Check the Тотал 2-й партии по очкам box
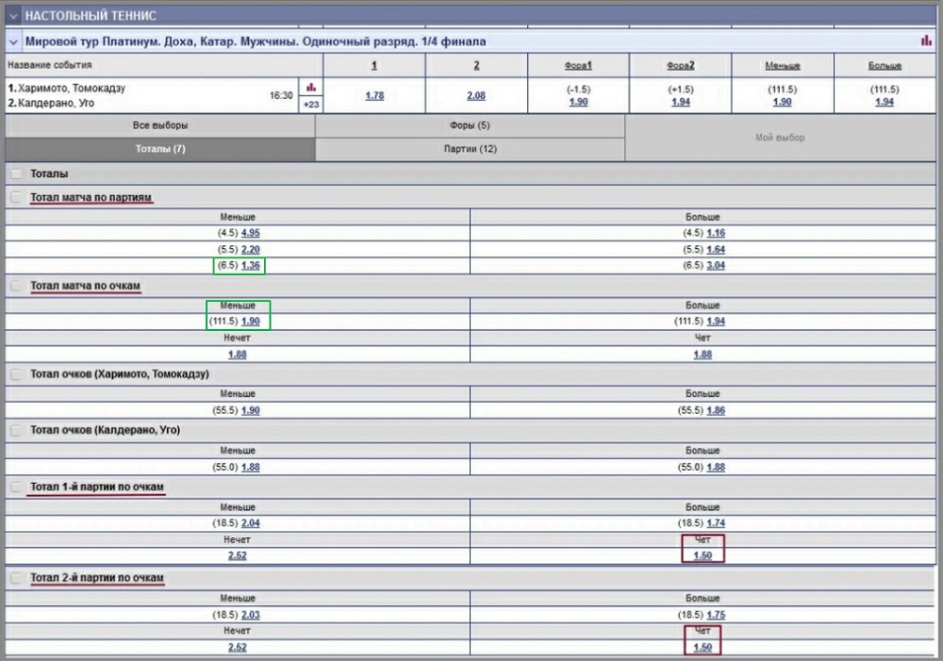The height and width of the screenshot is (661, 943). (x=16, y=577)
